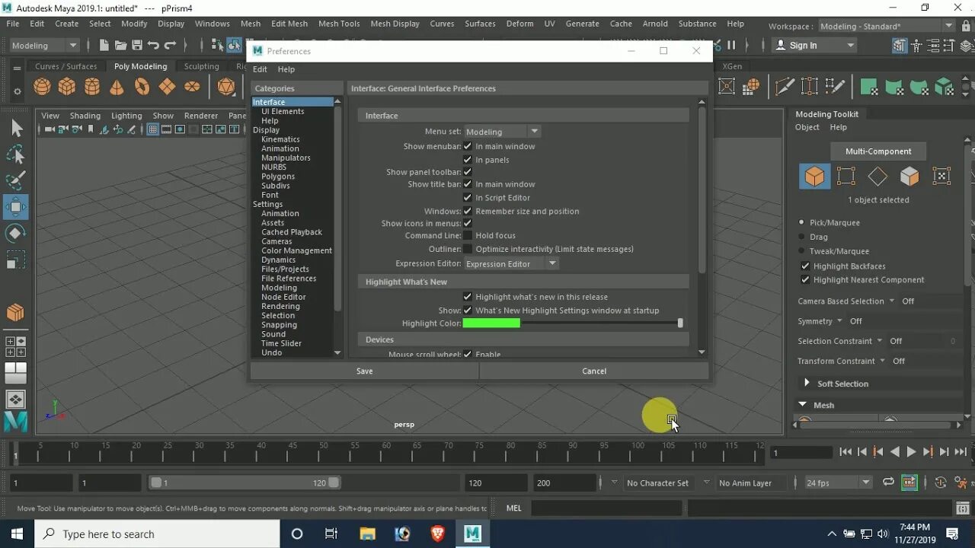The width and height of the screenshot is (975, 548).
Task: Enable Outliner Optimize interactivity checkbox
Action: tap(468, 249)
